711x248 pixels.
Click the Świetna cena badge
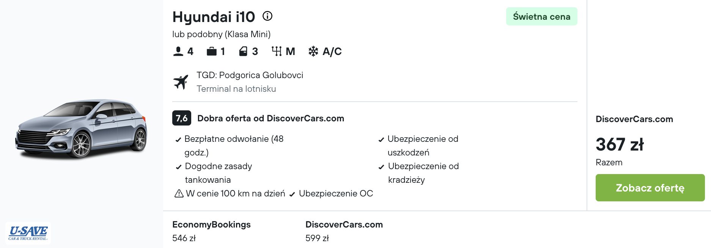coord(541,17)
